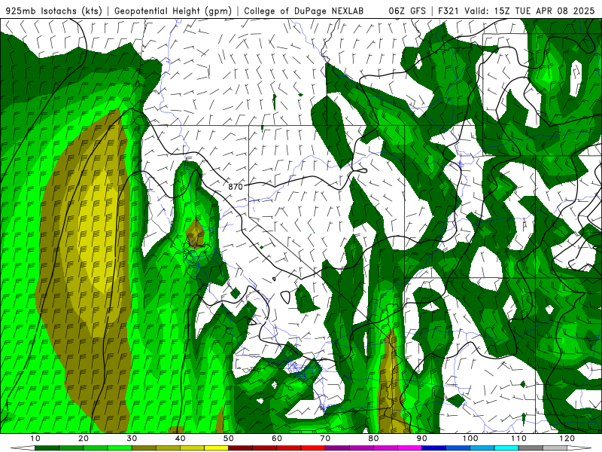Click the '110' colorbar scale label
Image resolution: width=602 pixels, height=452 pixels.
(518, 438)
